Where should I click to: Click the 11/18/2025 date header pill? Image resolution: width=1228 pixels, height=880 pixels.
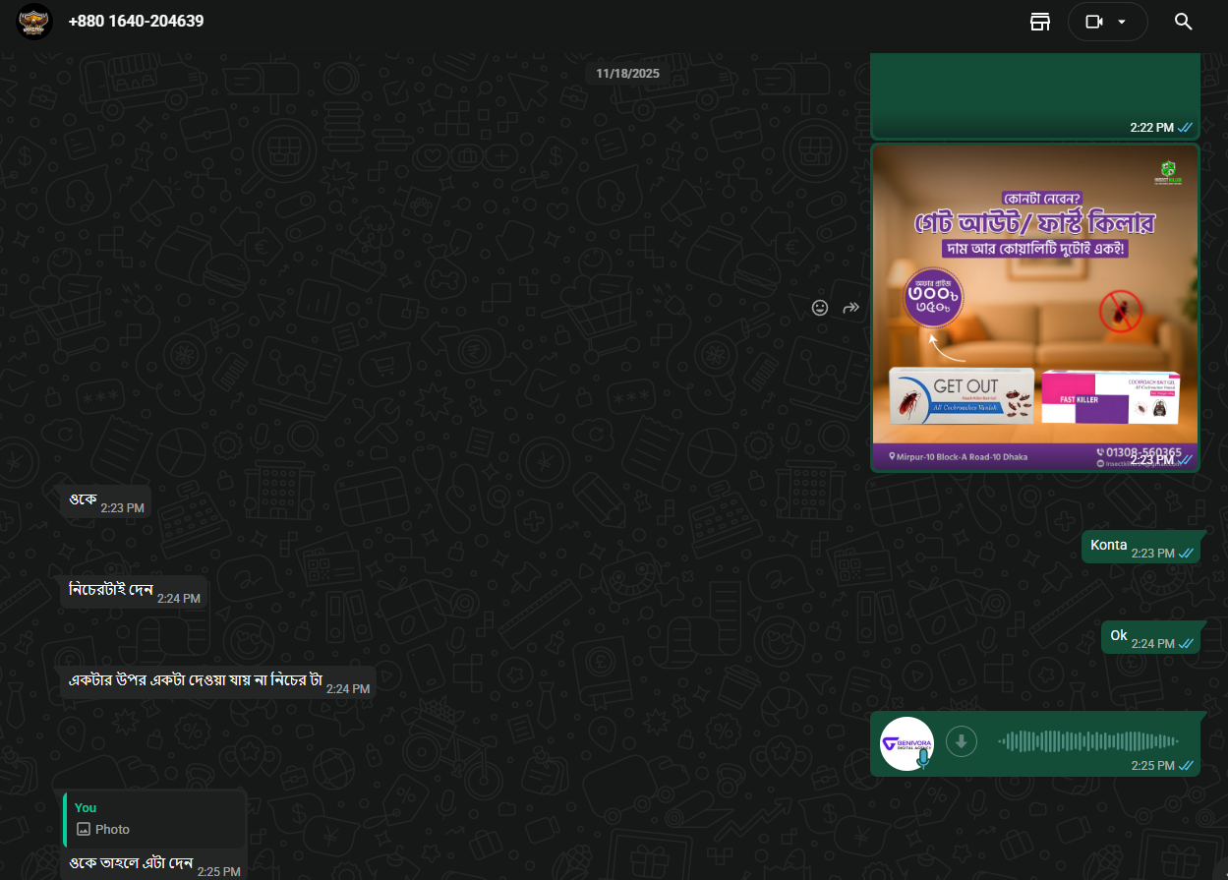click(x=627, y=72)
